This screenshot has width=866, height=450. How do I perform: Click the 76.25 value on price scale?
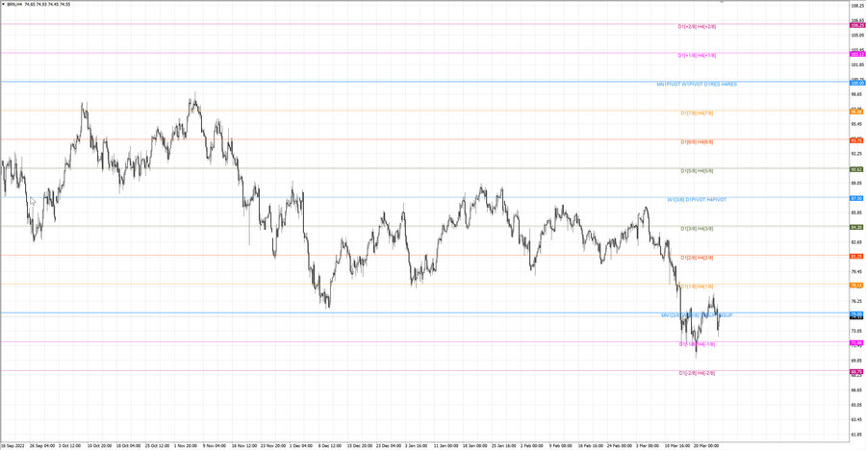coord(857,302)
